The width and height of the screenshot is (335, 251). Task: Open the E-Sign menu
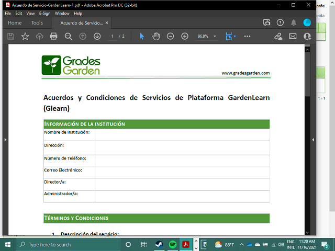(44, 13)
